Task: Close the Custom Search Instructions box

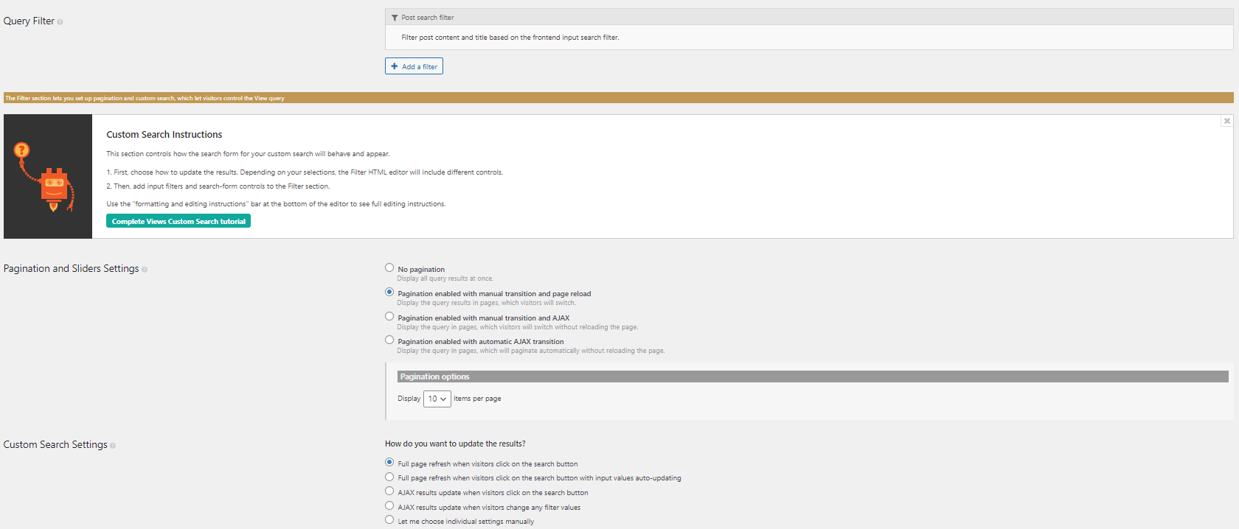Action: coord(1226,121)
